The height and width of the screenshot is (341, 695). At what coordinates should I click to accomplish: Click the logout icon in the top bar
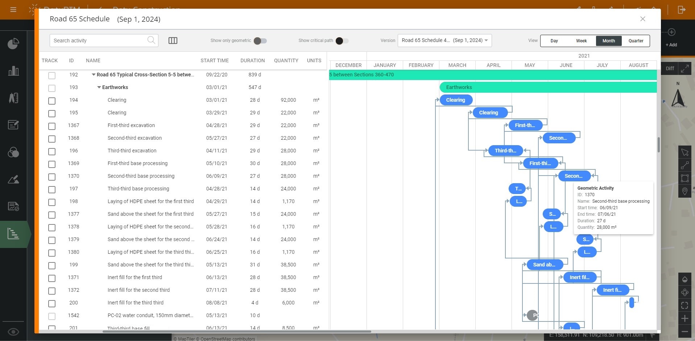pyautogui.click(x=682, y=10)
